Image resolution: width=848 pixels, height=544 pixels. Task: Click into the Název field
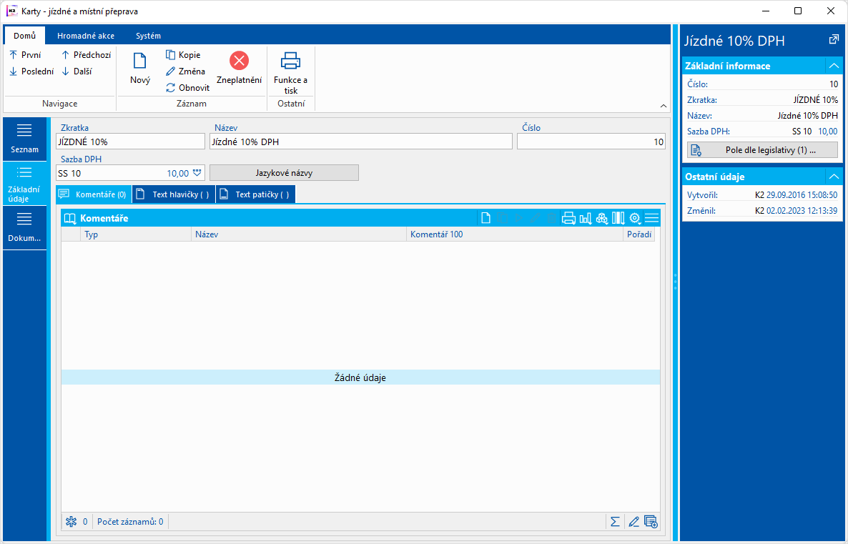tap(361, 142)
